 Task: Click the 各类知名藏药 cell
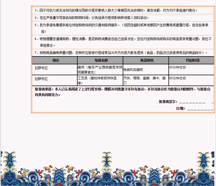tap(133, 70)
